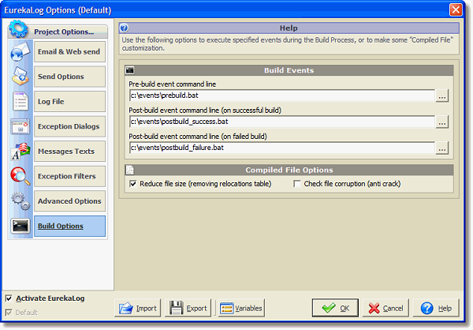Screen dimensions: 473x330
Task: Click the Send Options envelope icon
Action: (x=20, y=76)
